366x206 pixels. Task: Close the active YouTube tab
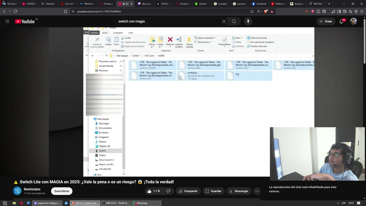click(132, 4)
